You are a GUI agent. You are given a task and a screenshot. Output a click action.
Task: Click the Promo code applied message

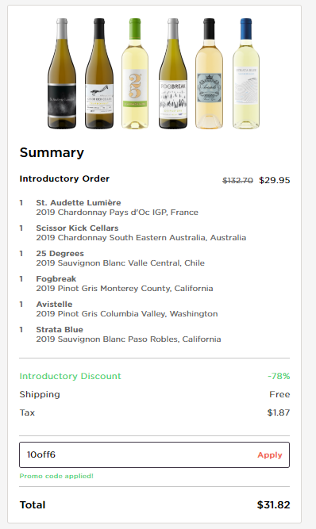56,476
